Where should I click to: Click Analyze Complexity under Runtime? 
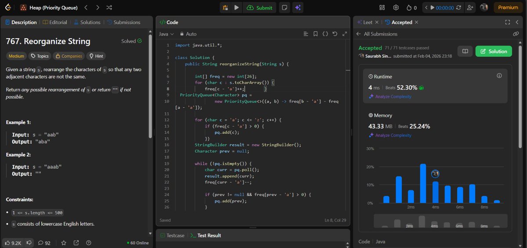coord(390,97)
